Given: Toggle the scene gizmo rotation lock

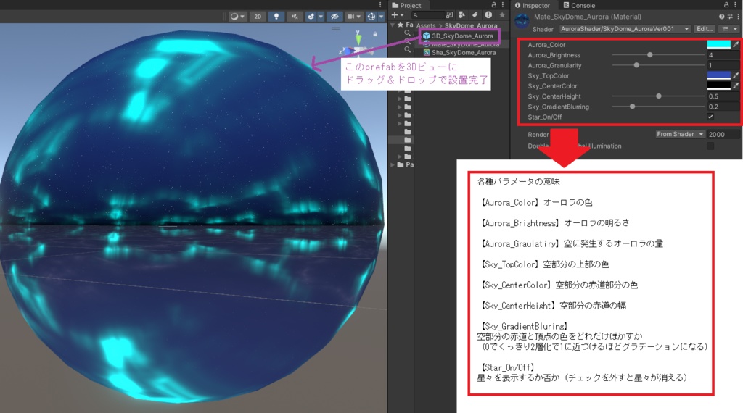Looking at the screenshot, I should coord(375,34).
